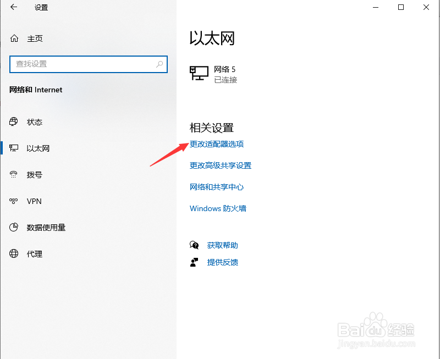The height and width of the screenshot is (359, 440).
Task: Close the Settings window
Action: (x=426, y=7)
